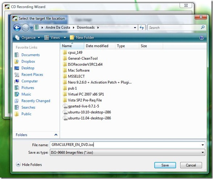
Task: Expand arrow before Andre Da Costa
Action: pos(42,28)
